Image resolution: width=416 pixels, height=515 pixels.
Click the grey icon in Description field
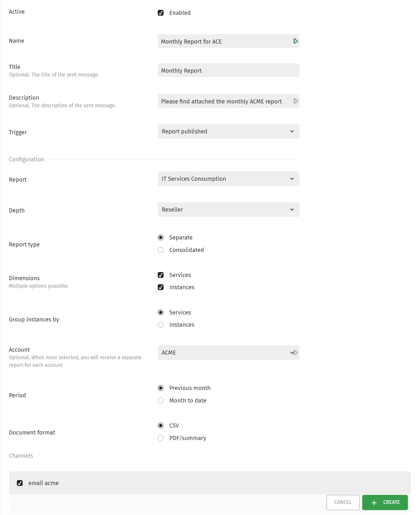click(x=295, y=101)
